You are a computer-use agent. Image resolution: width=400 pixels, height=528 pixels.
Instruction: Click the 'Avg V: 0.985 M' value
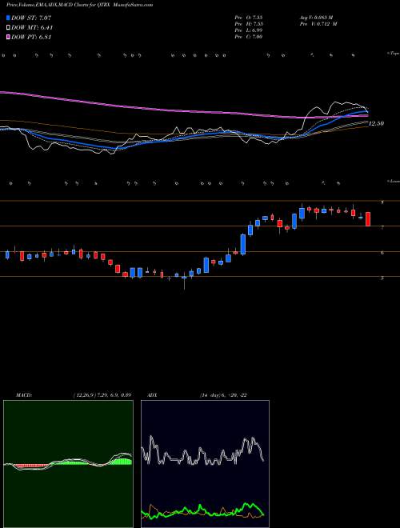pyautogui.click(x=316, y=17)
